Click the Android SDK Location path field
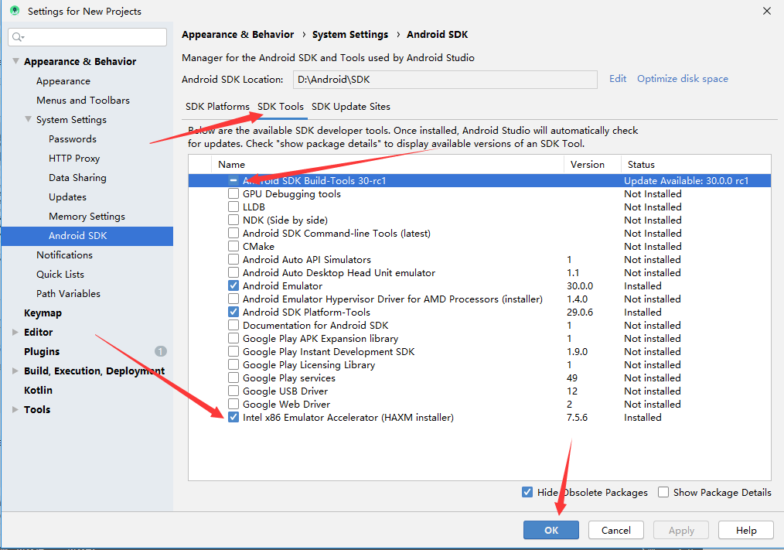Viewport: 784px width, 550px height. pos(445,80)
